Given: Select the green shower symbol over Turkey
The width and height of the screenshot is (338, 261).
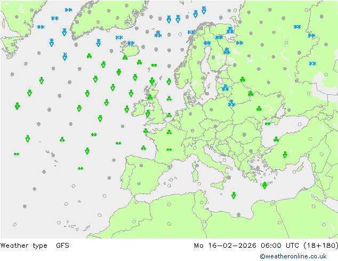Looking at the screenshot, I should [x=285, y=154].
